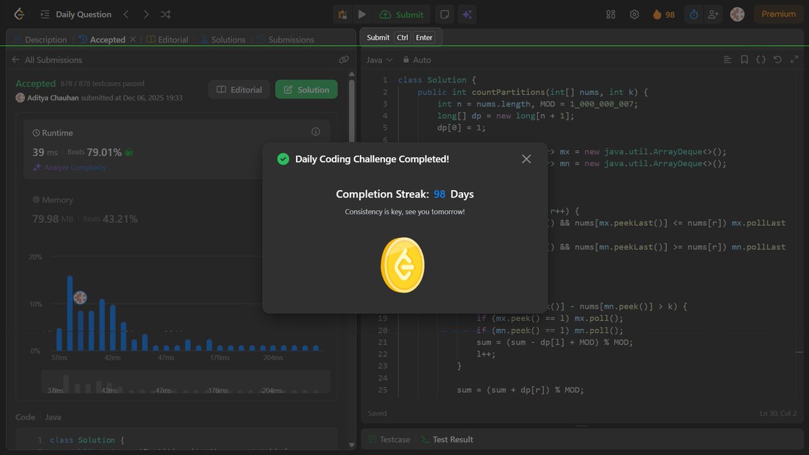Image resolution: width=809 pixels, height=455 pixels.
Task: Close the Accepted tab
Action: (x=133, y=40)
